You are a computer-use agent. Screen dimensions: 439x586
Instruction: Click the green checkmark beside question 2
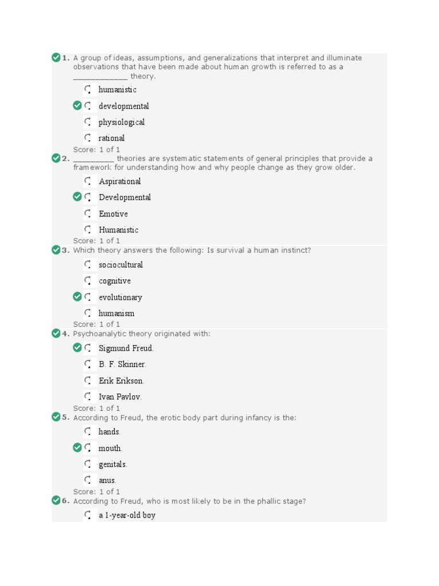coord(56,158)
